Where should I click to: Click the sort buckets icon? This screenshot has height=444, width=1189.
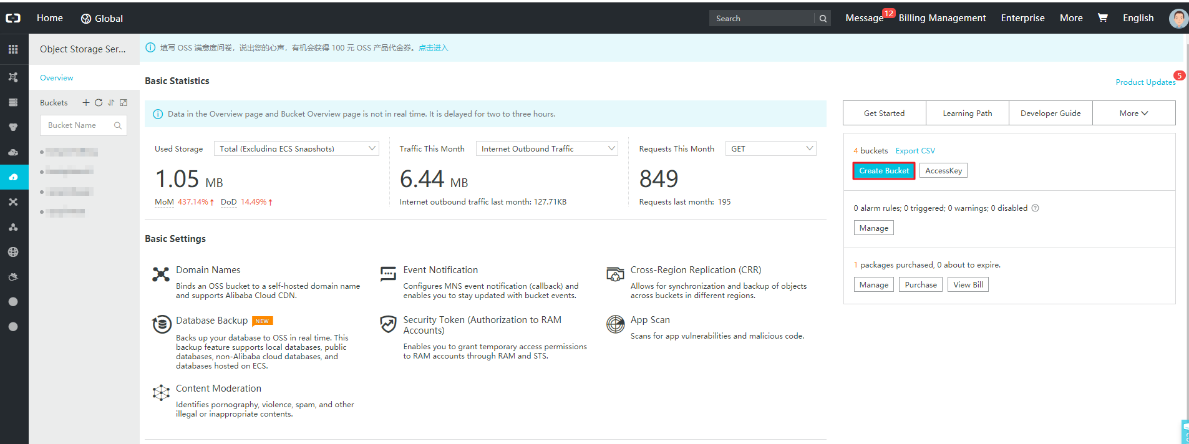[x=111, y=103]
